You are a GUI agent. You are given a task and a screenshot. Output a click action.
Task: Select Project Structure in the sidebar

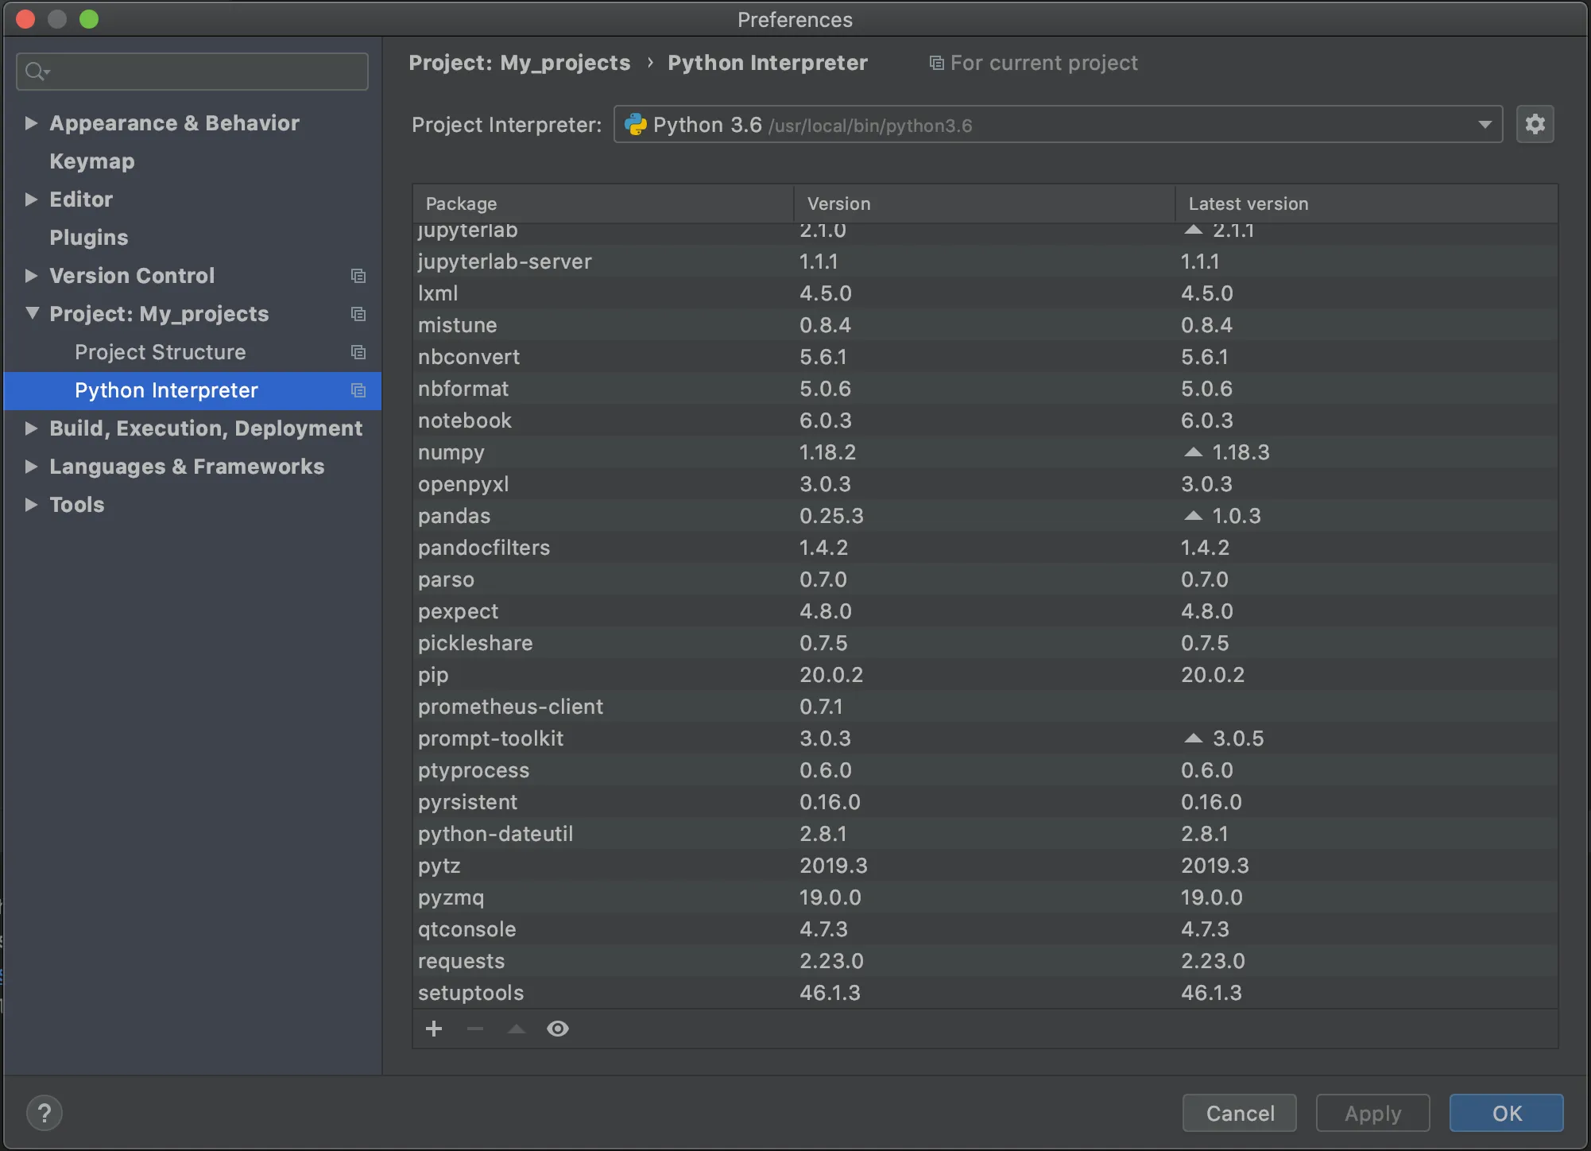click(x=160, y=352)
